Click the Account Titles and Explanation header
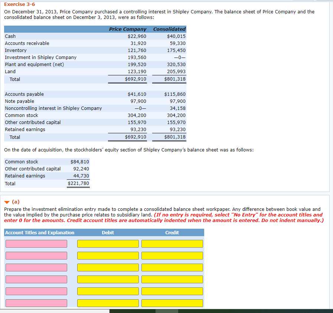The height and width of the screenshot is (313, 333). [x=40, y=232]
